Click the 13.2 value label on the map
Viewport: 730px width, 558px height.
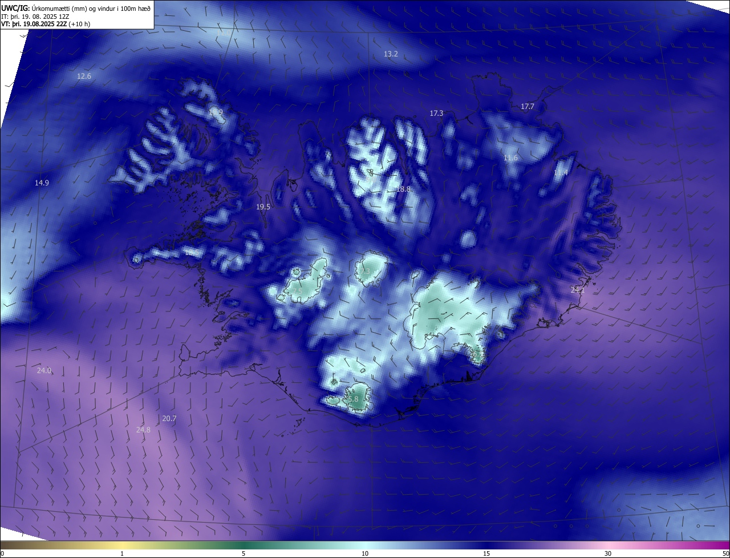coord(391,54)
